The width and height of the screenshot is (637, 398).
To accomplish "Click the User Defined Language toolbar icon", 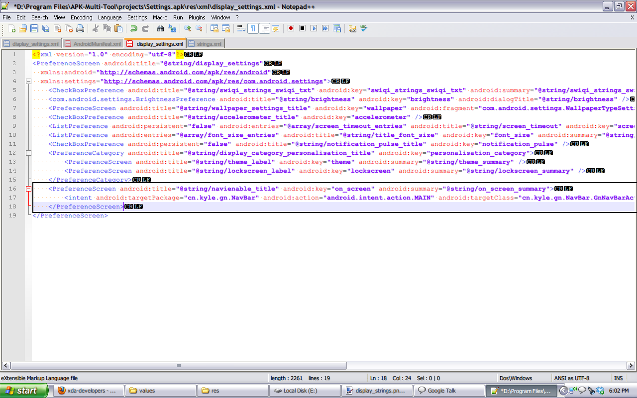I will pos(275,28).
